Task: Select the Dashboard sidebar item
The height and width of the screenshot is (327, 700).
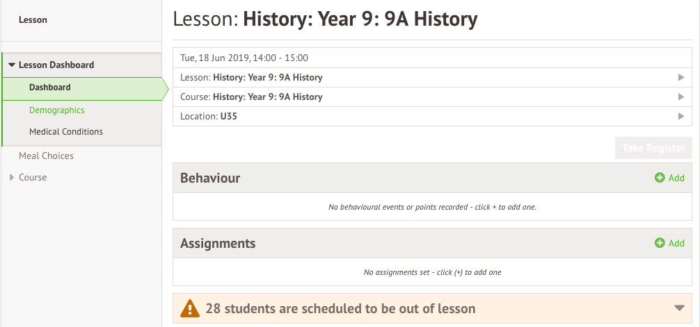Action: [x=50, y=87]
